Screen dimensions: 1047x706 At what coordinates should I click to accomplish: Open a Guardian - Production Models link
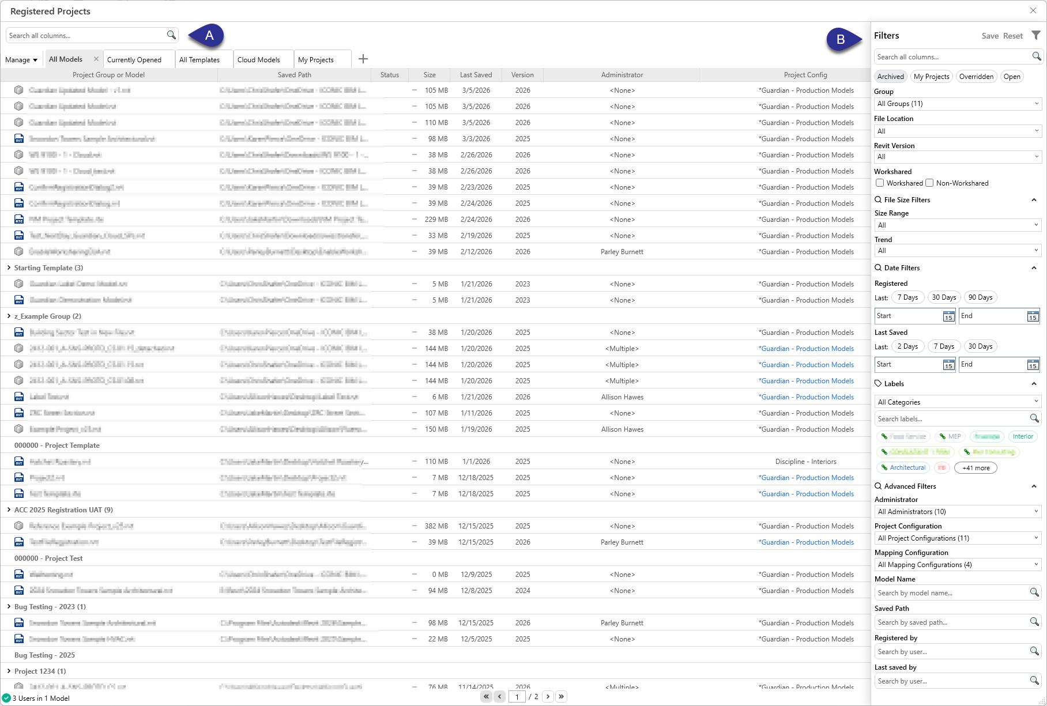tap(807, 348)
